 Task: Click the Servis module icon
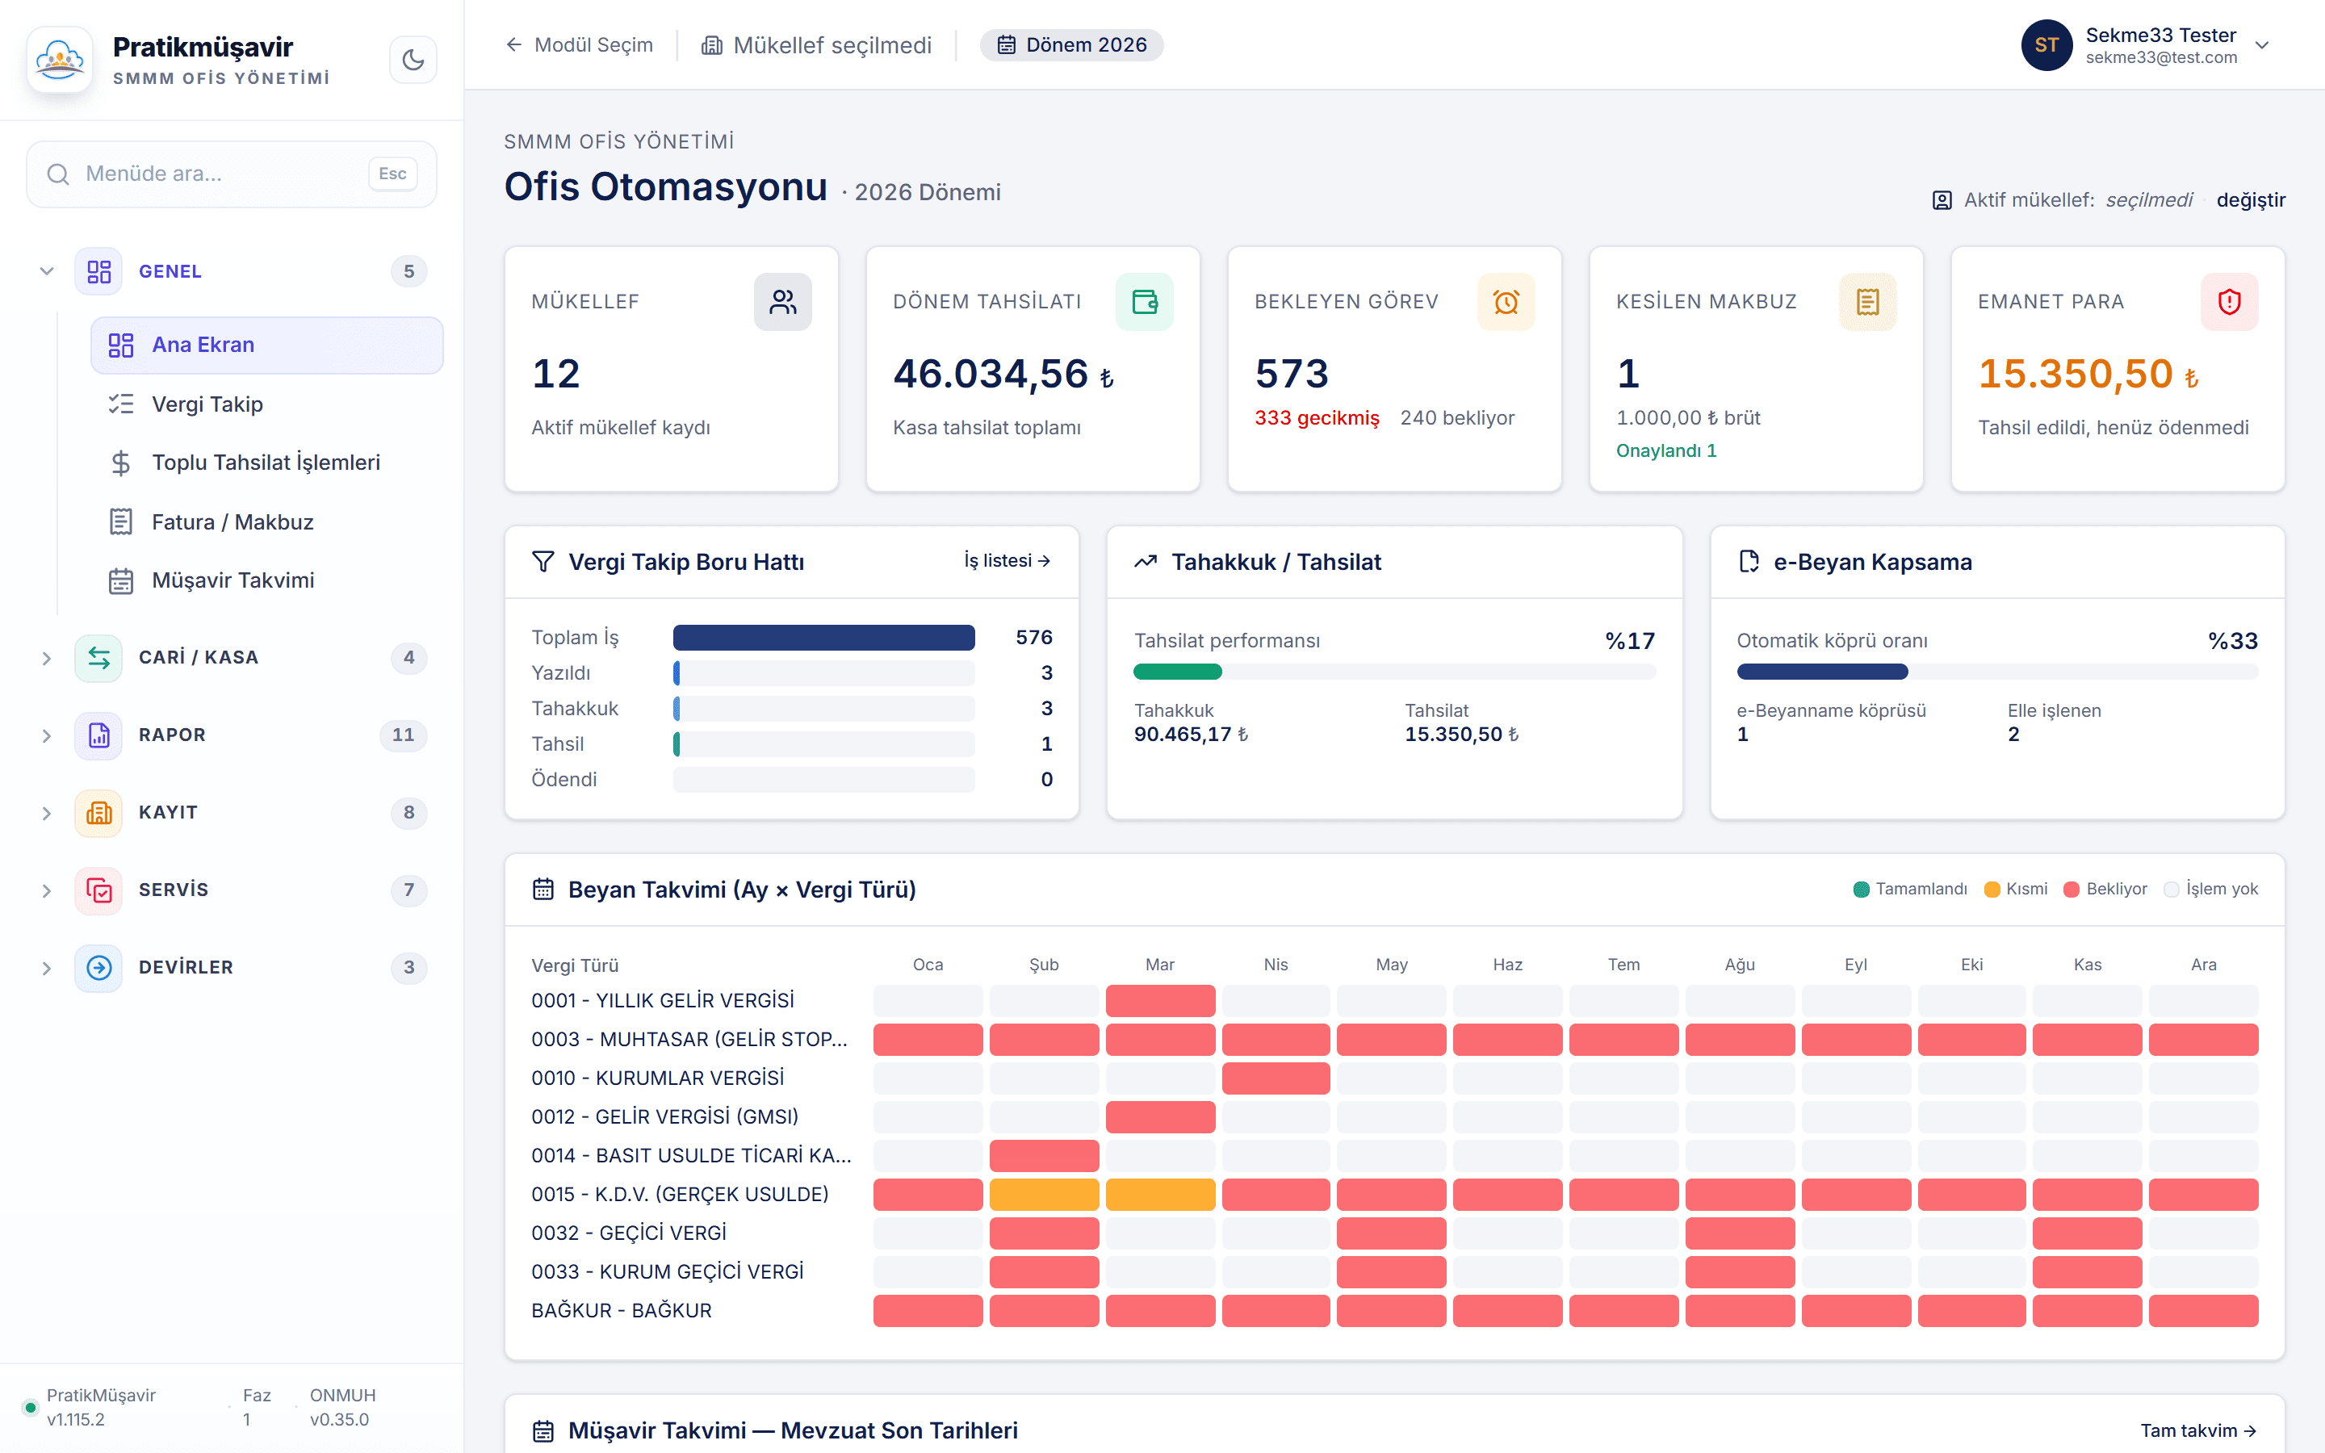99,891
